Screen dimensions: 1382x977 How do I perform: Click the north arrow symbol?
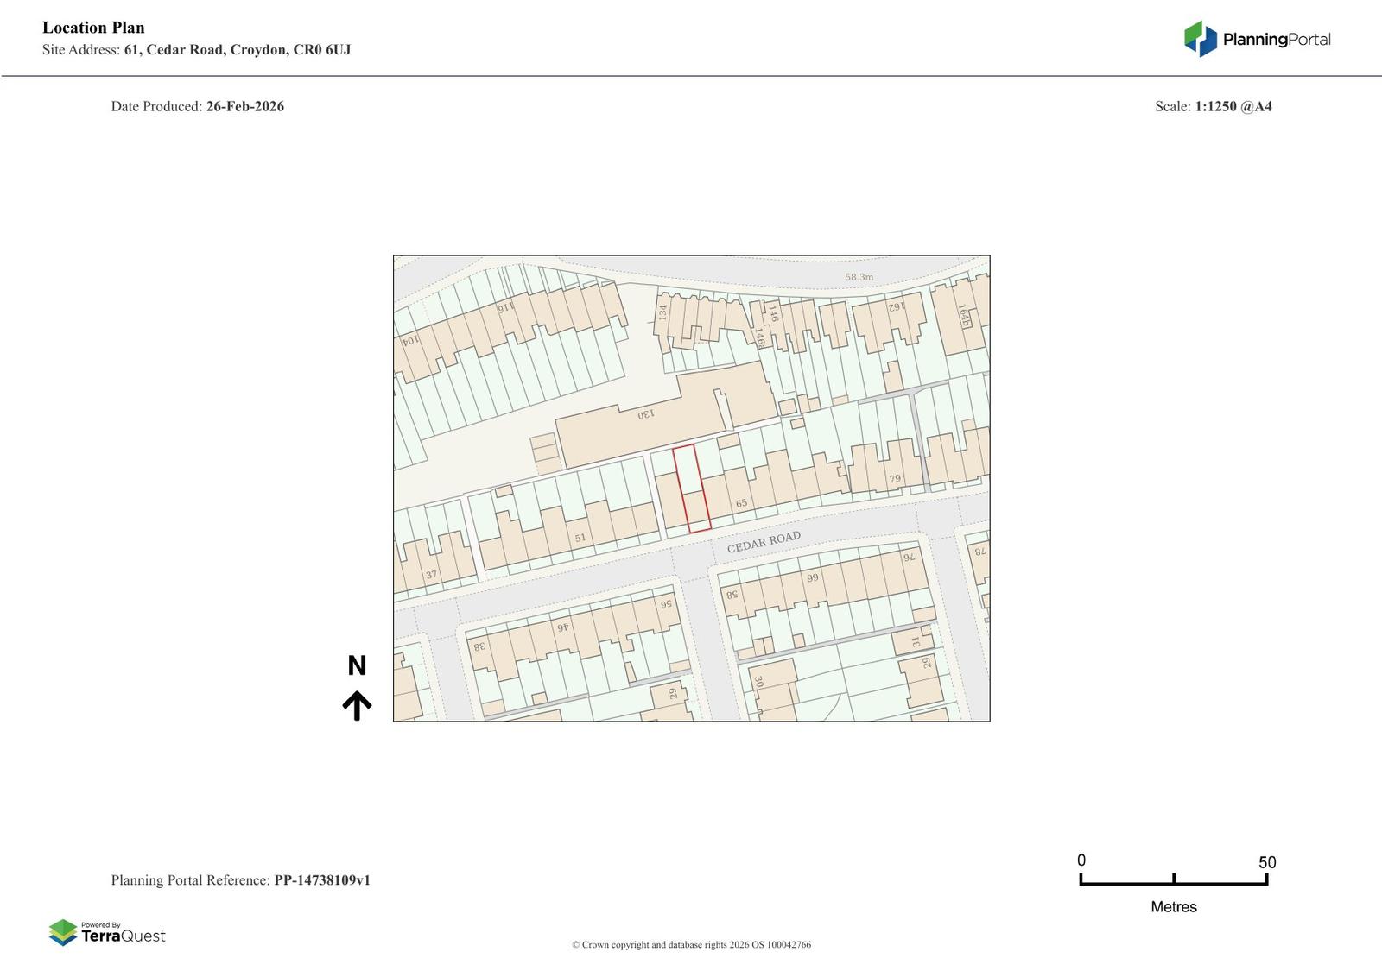[357, 705]
